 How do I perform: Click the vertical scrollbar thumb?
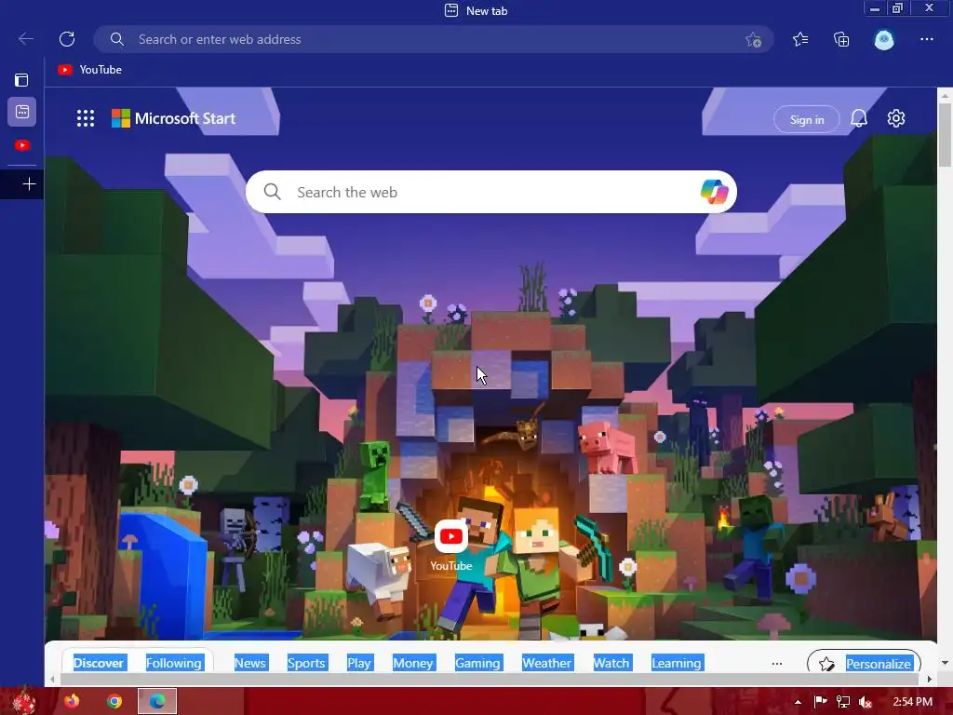click(945, 134)
